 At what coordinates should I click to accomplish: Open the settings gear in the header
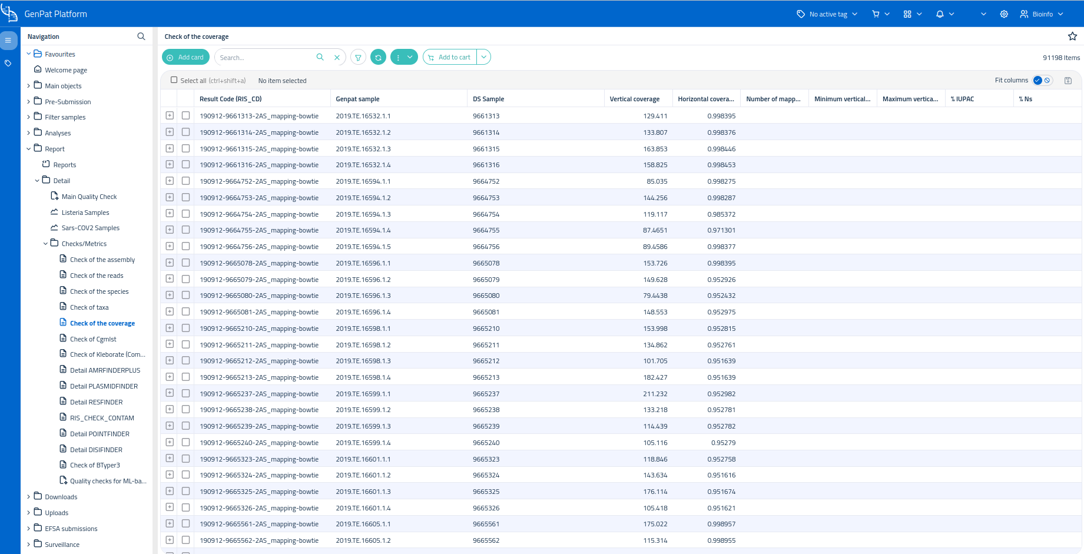1004,14
